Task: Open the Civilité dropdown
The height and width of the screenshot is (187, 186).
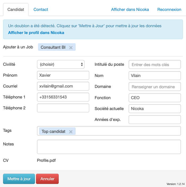Action: pos(61,64)
